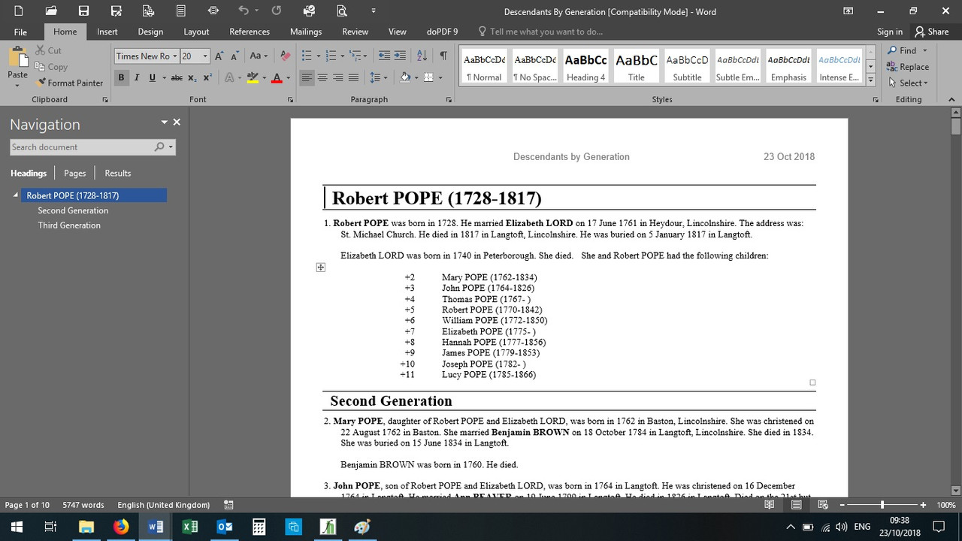Screen dimensions: 962x541
Task: Open the Mailings tab
Action: [x=306, y=32]
